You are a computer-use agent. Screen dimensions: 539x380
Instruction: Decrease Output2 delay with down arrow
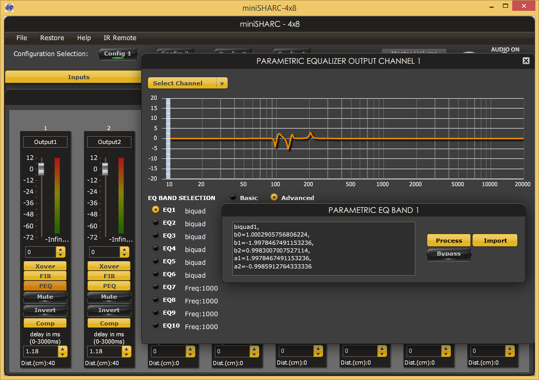pyautogui.click(x=126, y=354)
